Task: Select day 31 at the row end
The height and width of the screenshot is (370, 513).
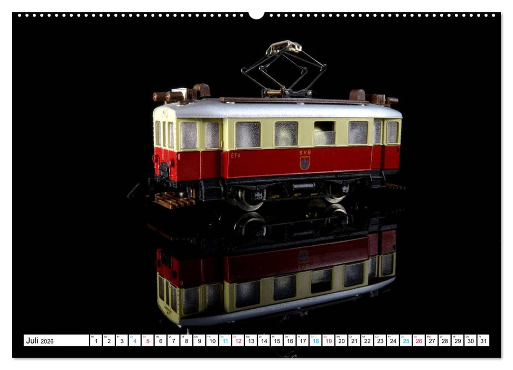Action: point(483,341)
